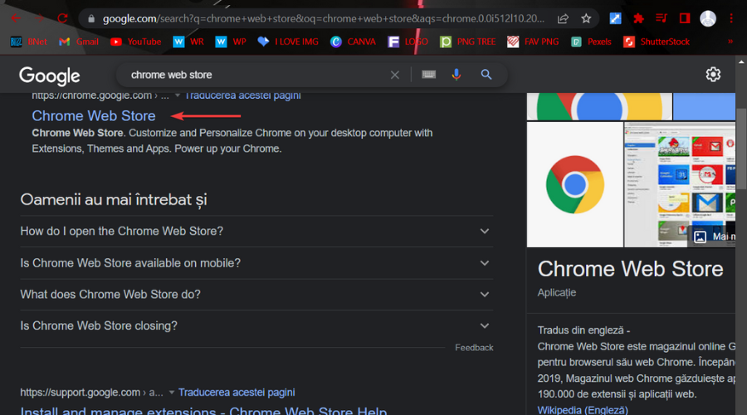Click the Google logo

(x=50, y=76)
